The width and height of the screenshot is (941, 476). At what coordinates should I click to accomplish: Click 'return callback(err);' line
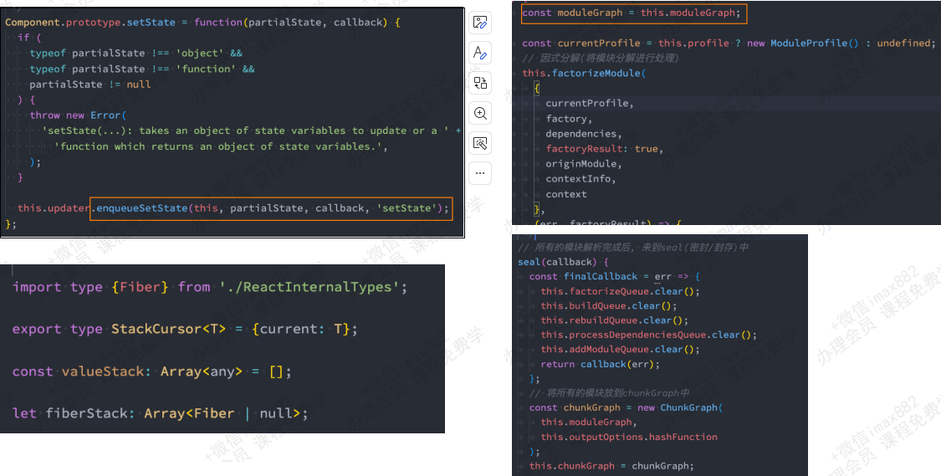[600, 364]
